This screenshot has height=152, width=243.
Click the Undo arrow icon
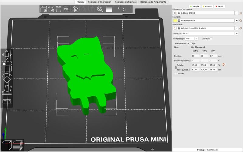click(x=121, y=9)
